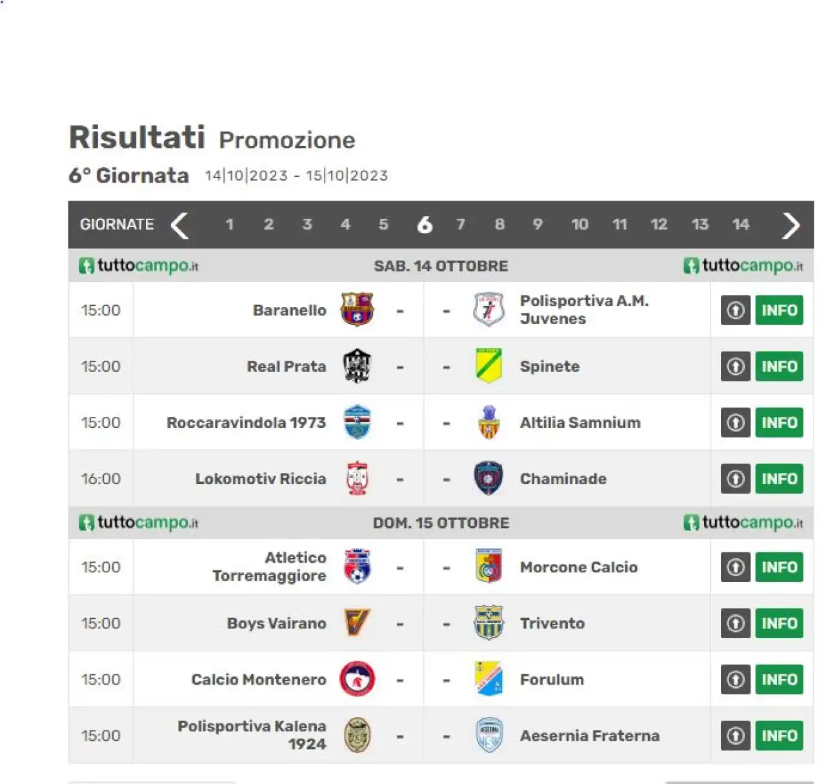Go to previous giornate with left arrow

[179, 225]
